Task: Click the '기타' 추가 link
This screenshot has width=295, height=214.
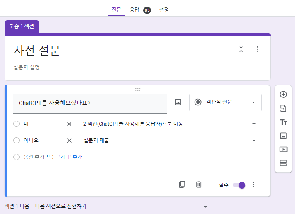Action: [x=71, y=157]
